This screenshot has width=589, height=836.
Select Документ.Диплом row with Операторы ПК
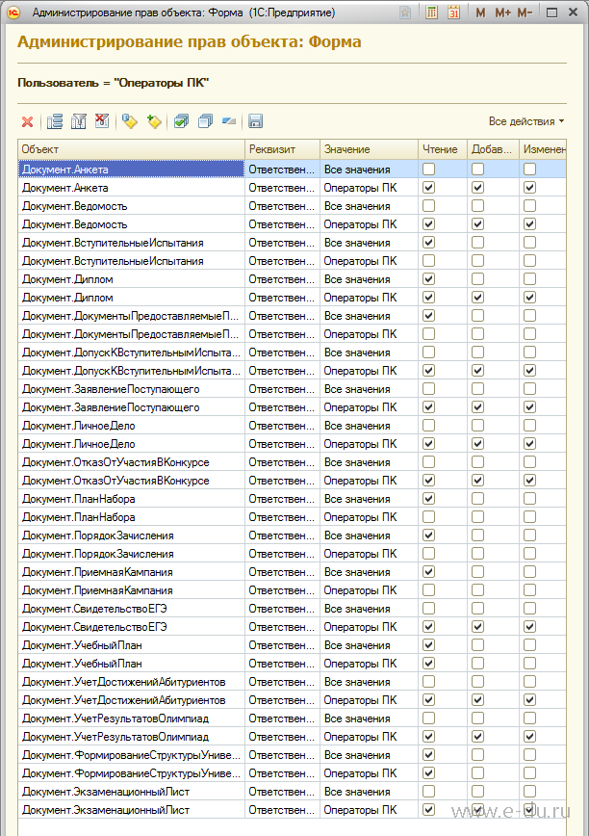click(x=292, y=298)
